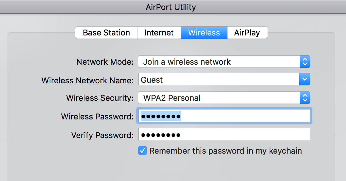Image resolution: width=346 pixels, height=181 pixels.
Task: Click the Wireless Security label
Action: coord(100,98)
